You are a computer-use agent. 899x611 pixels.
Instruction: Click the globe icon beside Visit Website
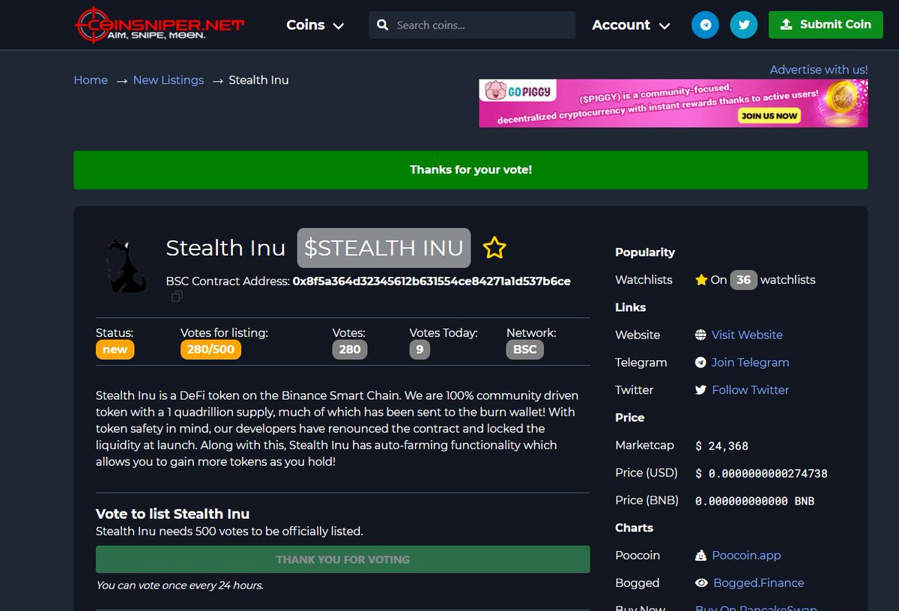pyautogui.click(x=700, y=335)
